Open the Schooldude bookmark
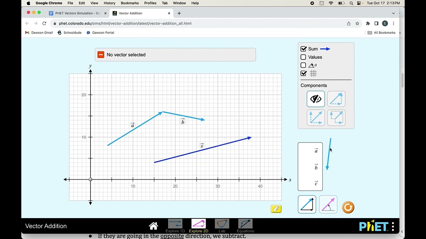The width and height of the screenshot is (426, 239). point(70,33)
